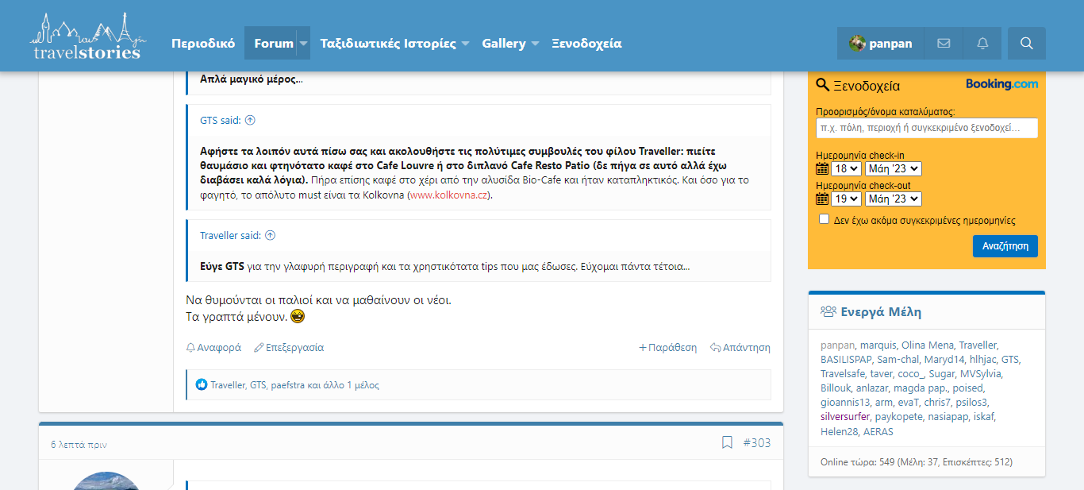Screen dimensions: 1084x490
Task: Open check-out date calendar icon
Action: point(822,199)
